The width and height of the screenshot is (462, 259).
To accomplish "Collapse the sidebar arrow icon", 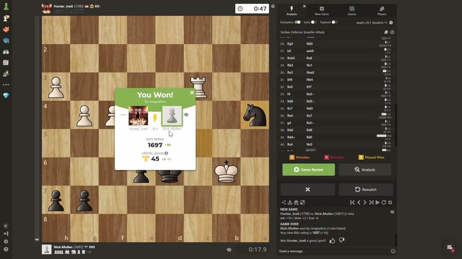I will (x=6, y=234).
